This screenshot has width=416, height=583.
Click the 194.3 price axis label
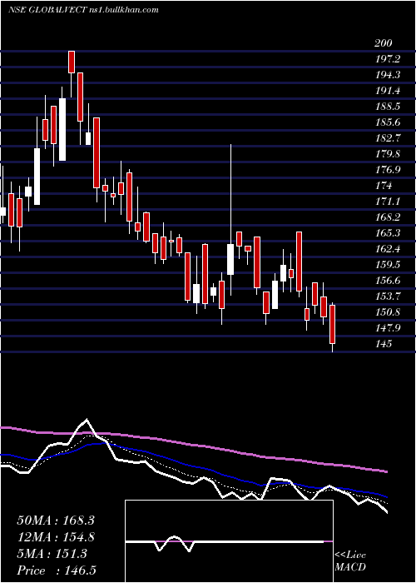tap(387, 75)
